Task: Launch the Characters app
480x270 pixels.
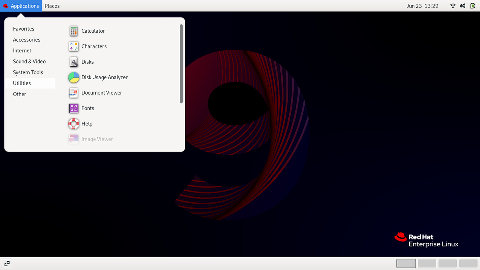Action: pyautogui.click(x=94, y=46)
